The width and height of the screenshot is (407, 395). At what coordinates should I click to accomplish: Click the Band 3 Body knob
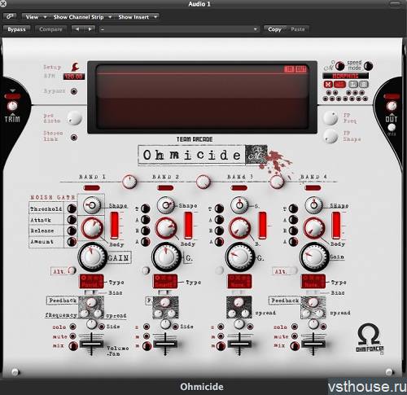pos(240,228)
